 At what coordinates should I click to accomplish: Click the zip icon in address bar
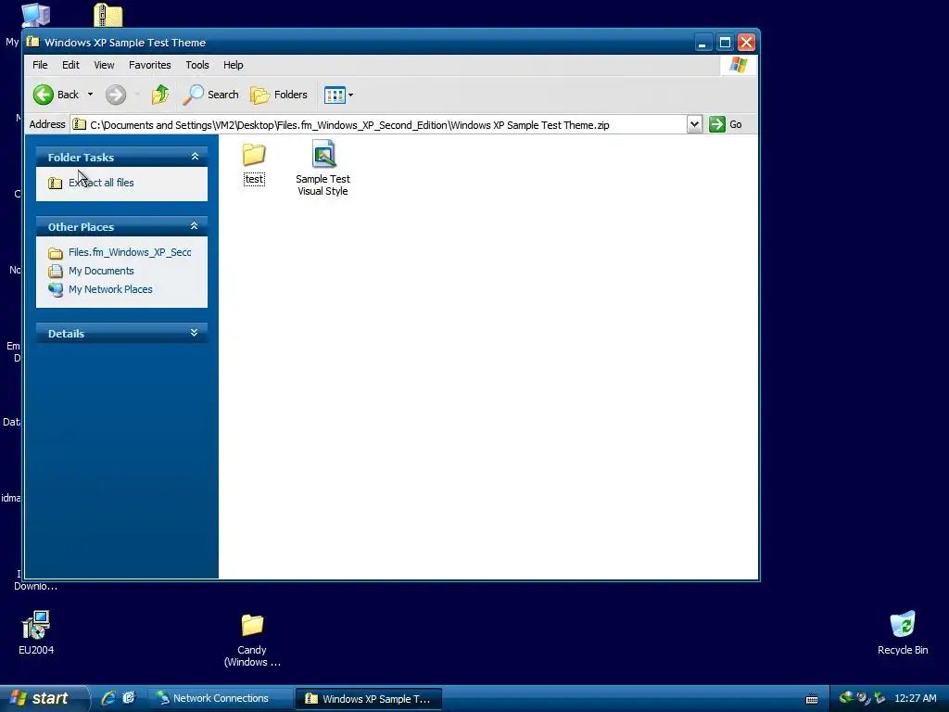[80, 125]
